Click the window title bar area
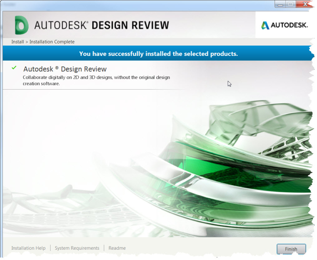 (x=139, y=4)
